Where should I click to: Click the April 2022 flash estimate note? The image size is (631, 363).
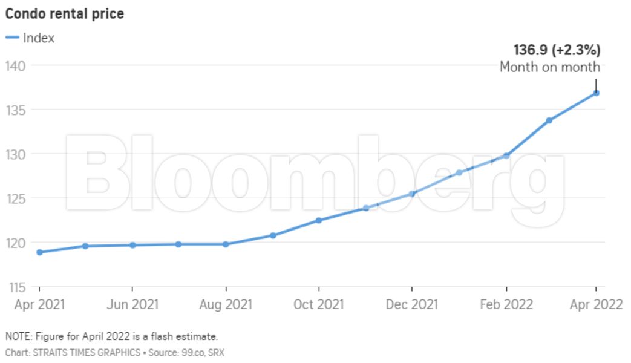tap(111, 336)
